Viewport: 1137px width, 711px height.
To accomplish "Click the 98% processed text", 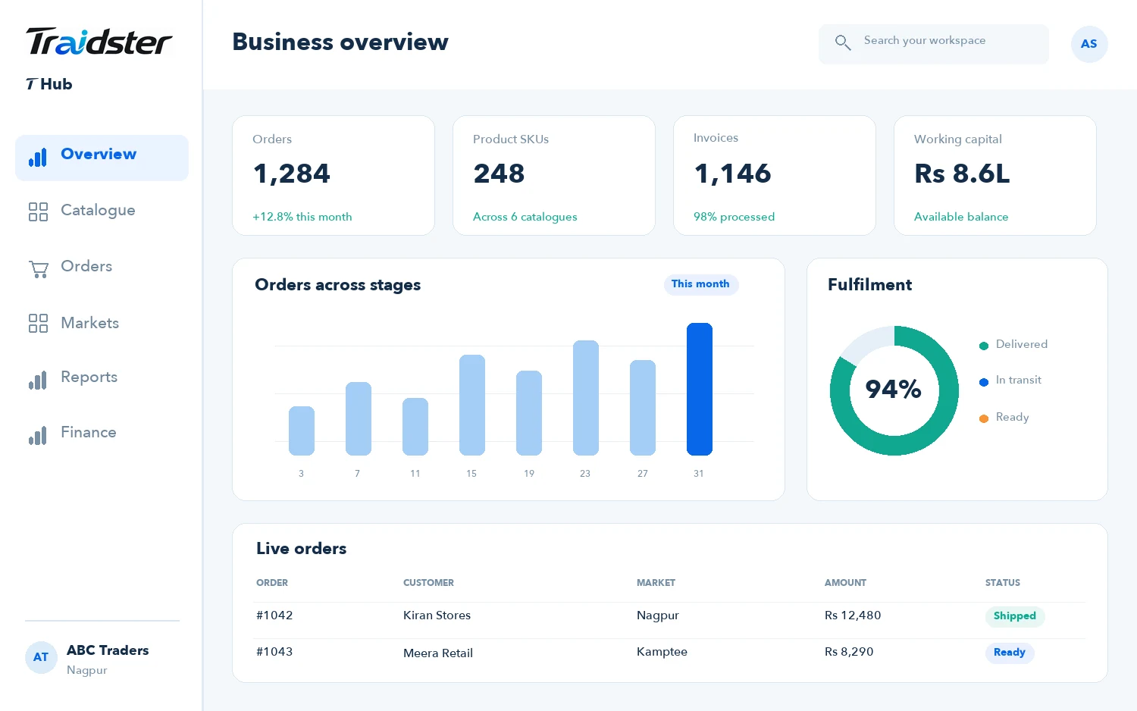I will 734,217.
